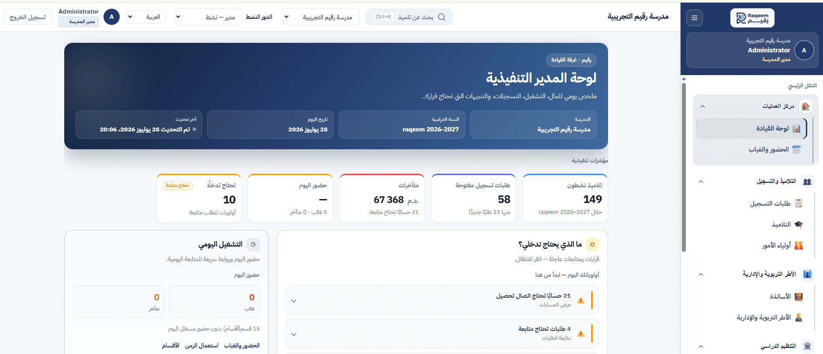
Task: Open the مدرسة رقيم التجريبية school dropdown
Action: pyautogui.click(x=321, y=17)
